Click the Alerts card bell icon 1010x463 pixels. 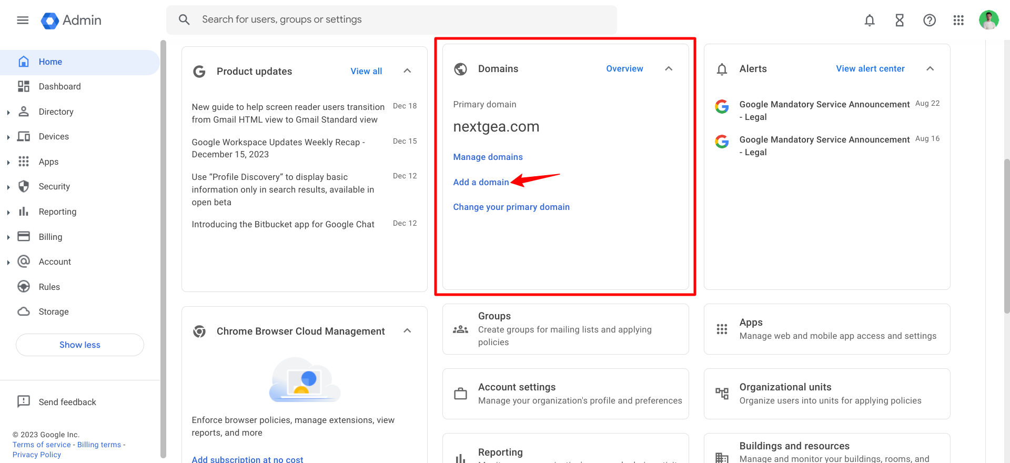pyautogui.click(x=722, y=69)
